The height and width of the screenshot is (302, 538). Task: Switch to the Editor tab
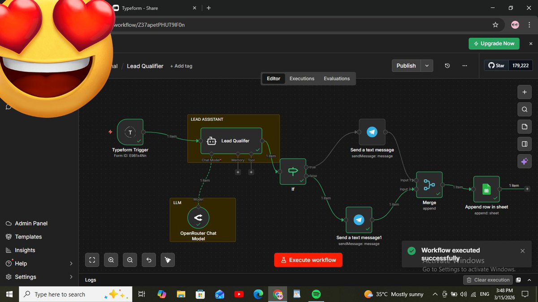(273, 78)
